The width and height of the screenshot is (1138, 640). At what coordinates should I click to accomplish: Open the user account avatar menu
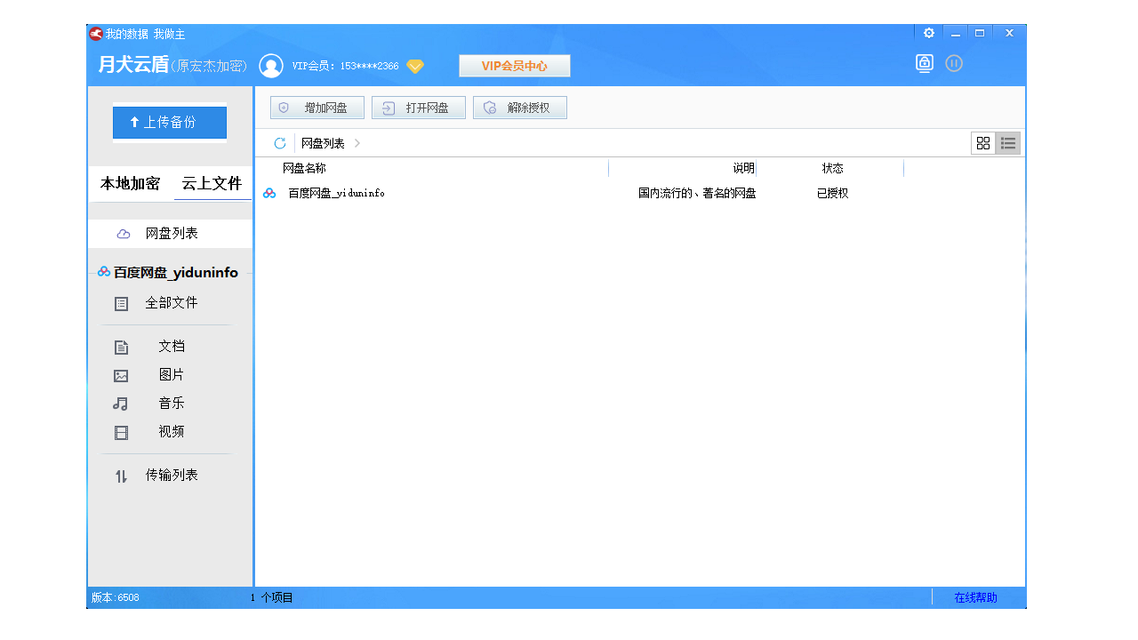pyautogui.click(x=269, y=65)
